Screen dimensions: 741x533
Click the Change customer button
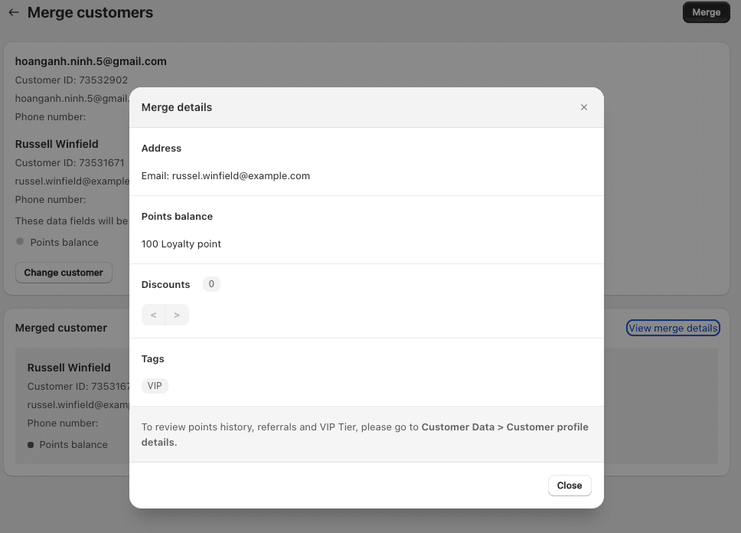(64, 273)
